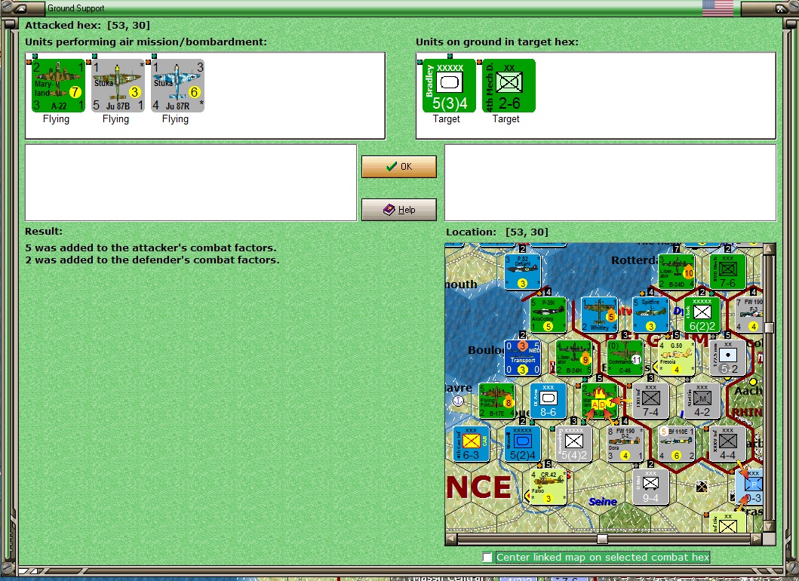Click the horizontal scrollbar thumb under map
Viewport: 799px width, 581px height.
(602, 539)
